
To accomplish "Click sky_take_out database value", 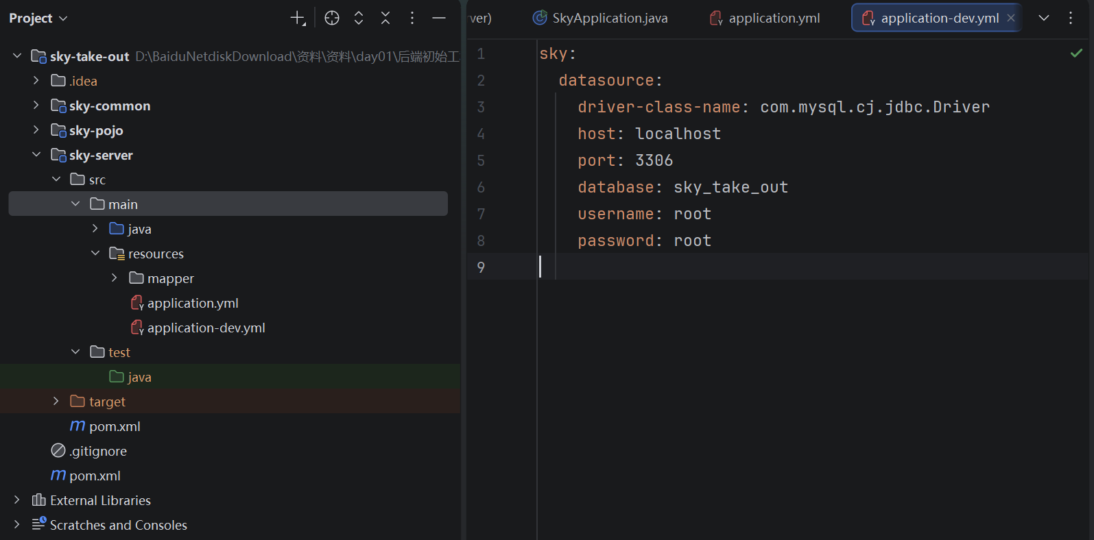I will tap(730, 187).
